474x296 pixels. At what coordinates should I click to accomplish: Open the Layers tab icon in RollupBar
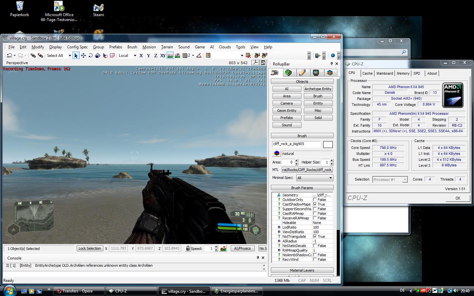click(330, 73)
